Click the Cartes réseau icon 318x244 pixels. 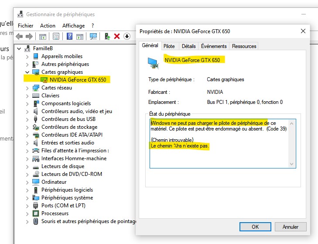click(x=36, y=88)
